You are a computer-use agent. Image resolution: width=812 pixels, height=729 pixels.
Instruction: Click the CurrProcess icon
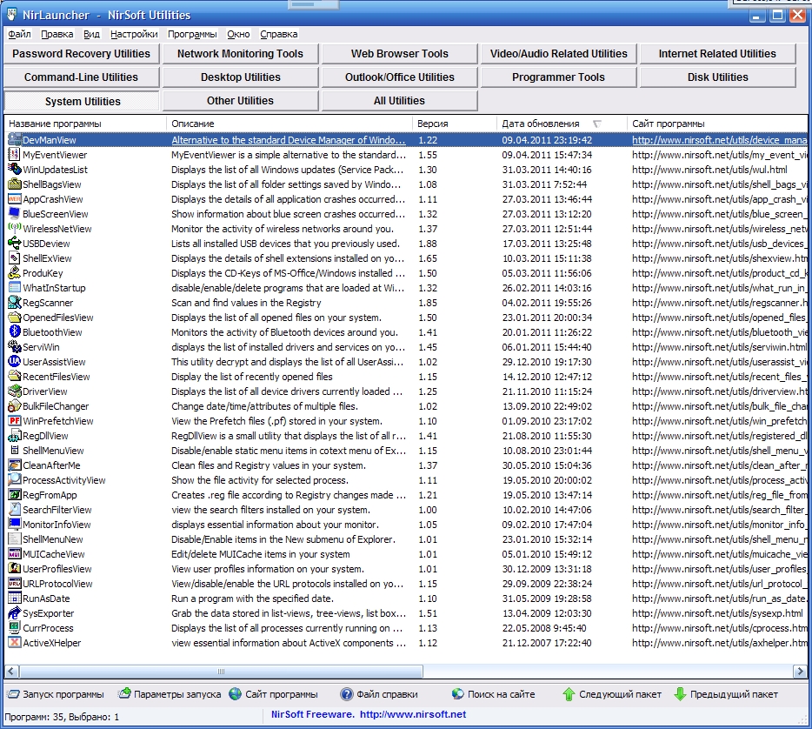(x=15, y=627)
